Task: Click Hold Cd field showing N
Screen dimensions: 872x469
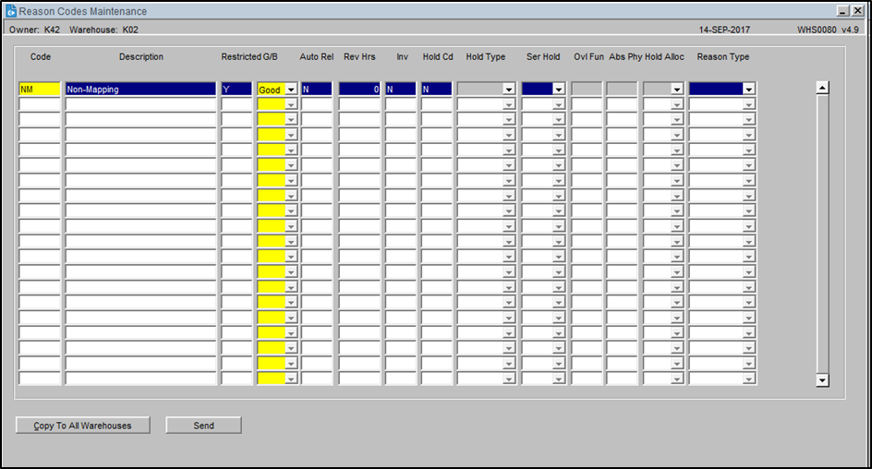Action: 437,89
